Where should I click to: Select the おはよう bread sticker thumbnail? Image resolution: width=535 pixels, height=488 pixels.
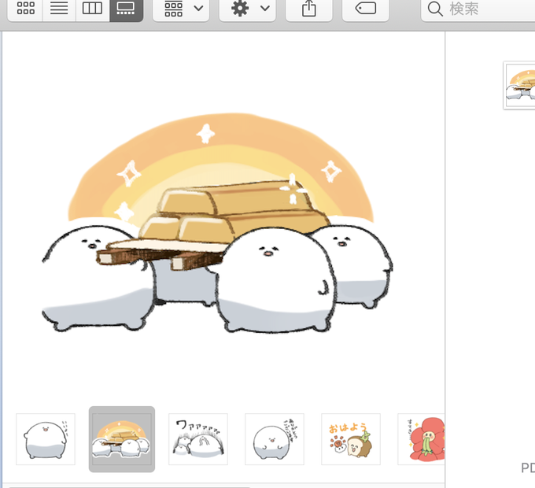click(351, 439)
